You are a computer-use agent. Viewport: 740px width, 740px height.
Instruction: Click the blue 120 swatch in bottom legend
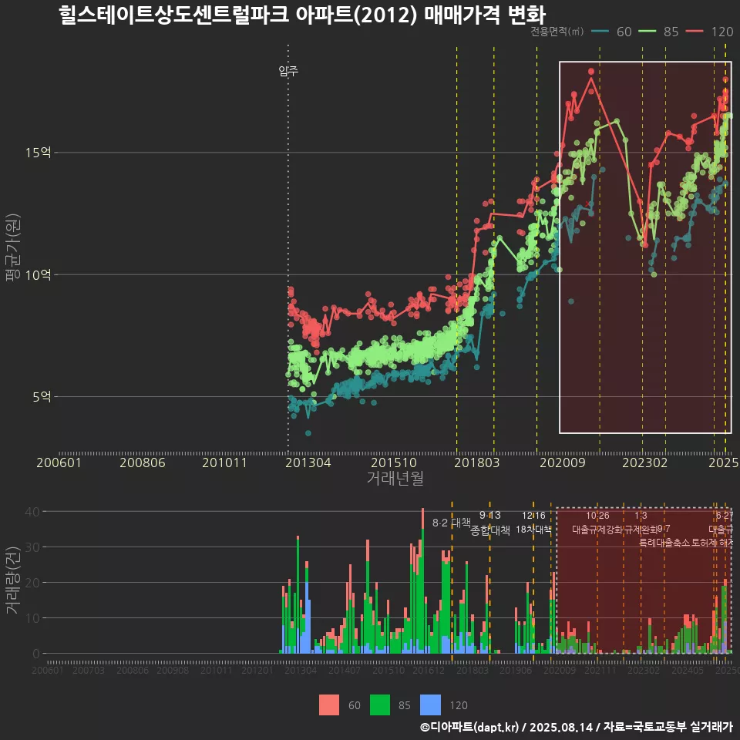430,705
